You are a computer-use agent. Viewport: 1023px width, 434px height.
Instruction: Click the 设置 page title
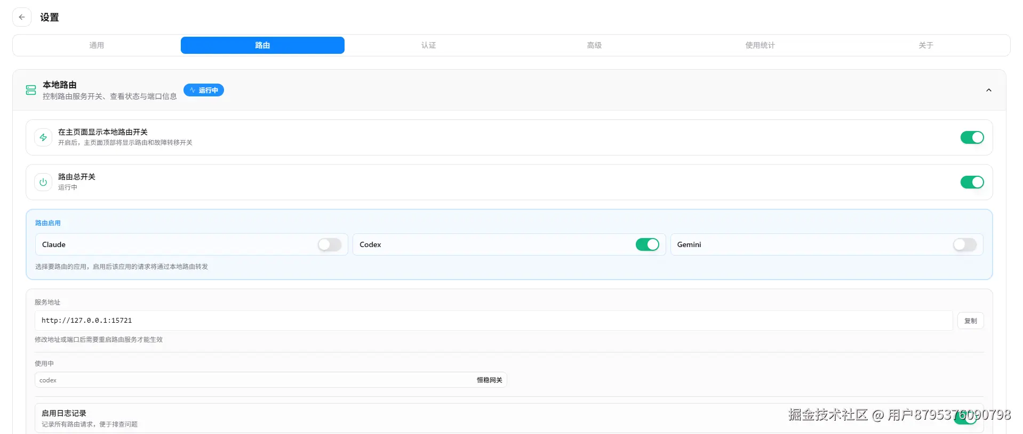[50, 17]
